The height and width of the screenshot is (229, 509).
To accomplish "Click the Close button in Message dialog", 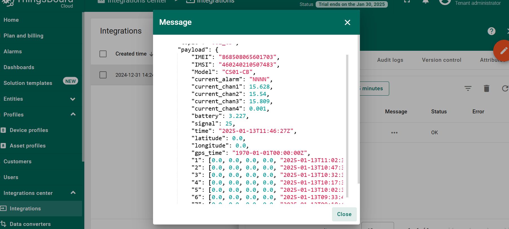I will (x=344, y=214).
